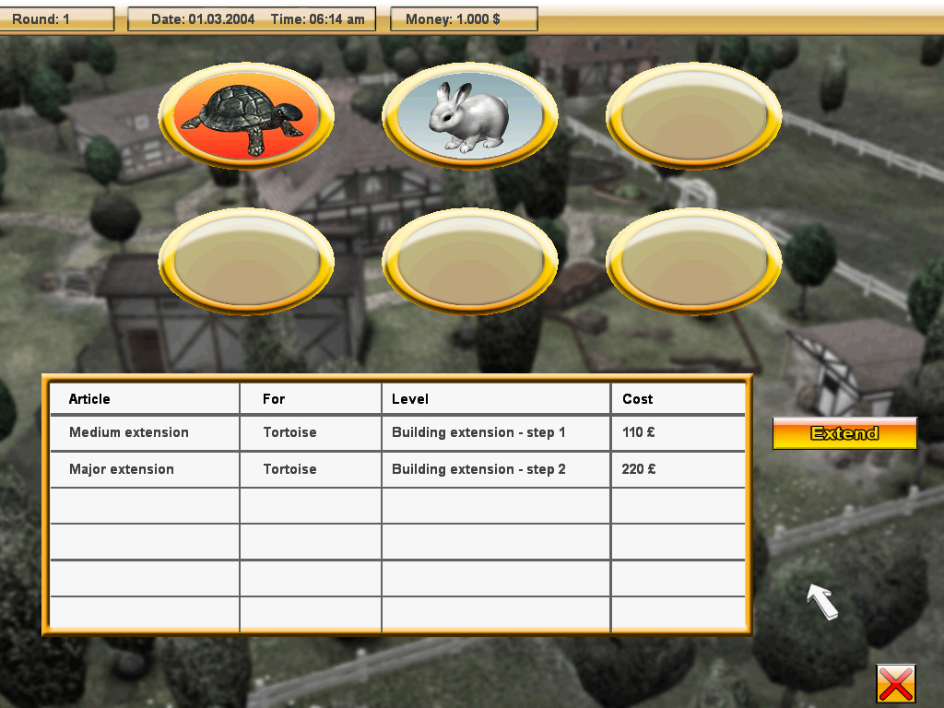Click the Money 1.000 $ display
This screenshot has height=708, width=944.
(x=464, y=18)
